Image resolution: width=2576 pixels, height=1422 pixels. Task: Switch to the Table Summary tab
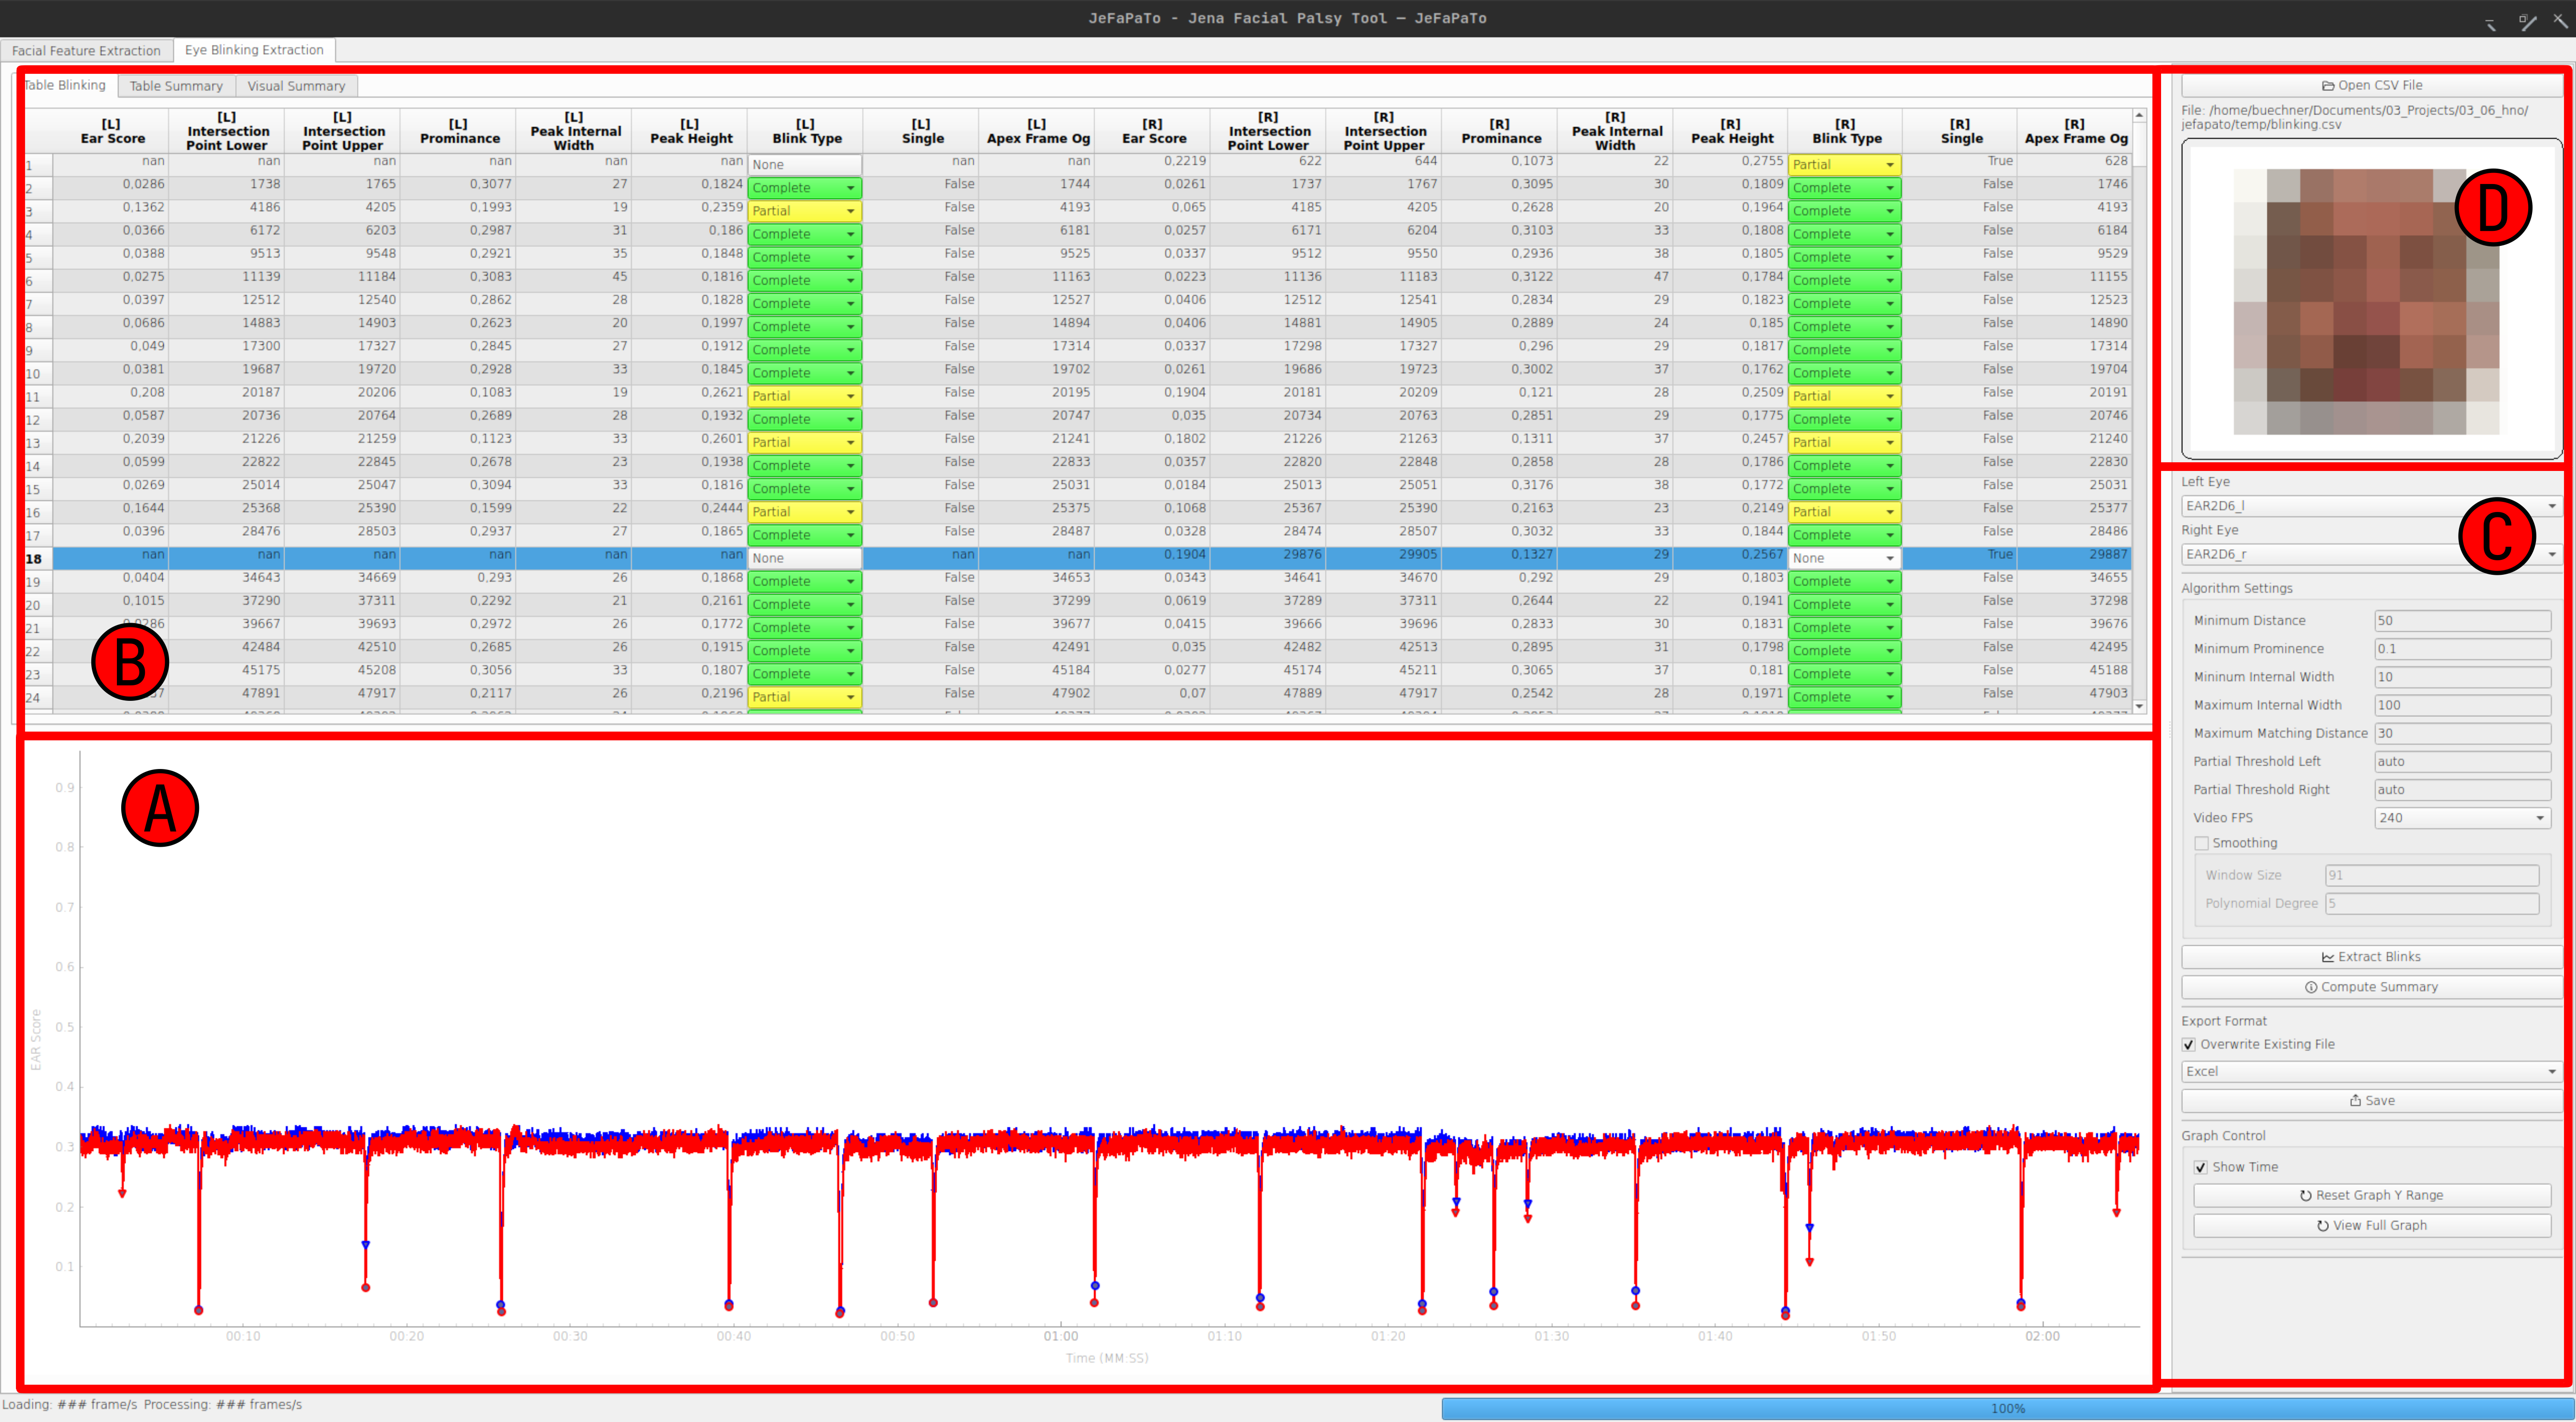[x=176, y=86]
